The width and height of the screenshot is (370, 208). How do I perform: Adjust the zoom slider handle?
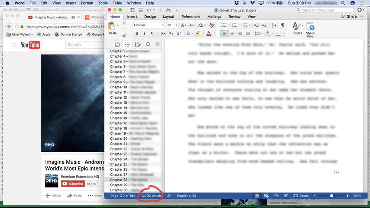331,196
